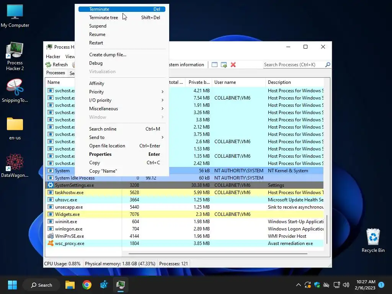Click the WmiPrvSE.exe process icon

51,236
